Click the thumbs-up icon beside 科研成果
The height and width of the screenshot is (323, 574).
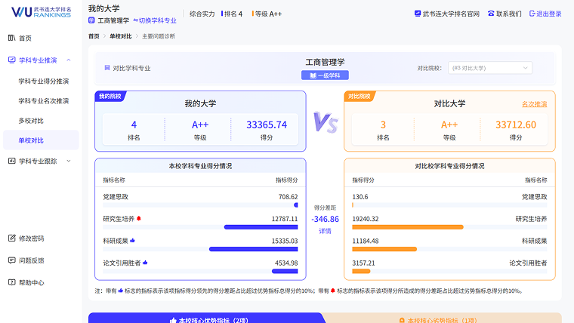pyautogui.click(x=132, y=240)
